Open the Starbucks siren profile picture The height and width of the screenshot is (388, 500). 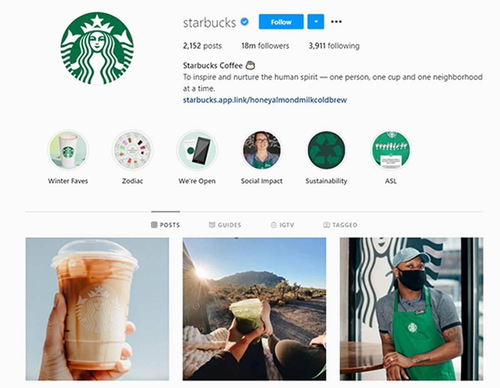point(97,48)
